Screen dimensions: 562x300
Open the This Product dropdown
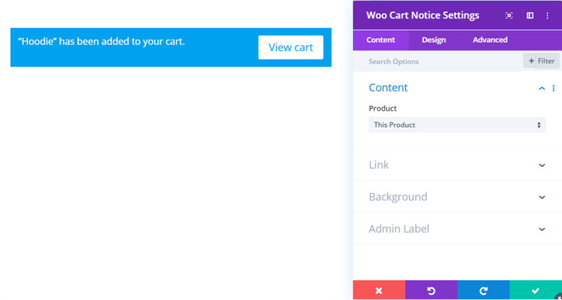click(457, 125)
